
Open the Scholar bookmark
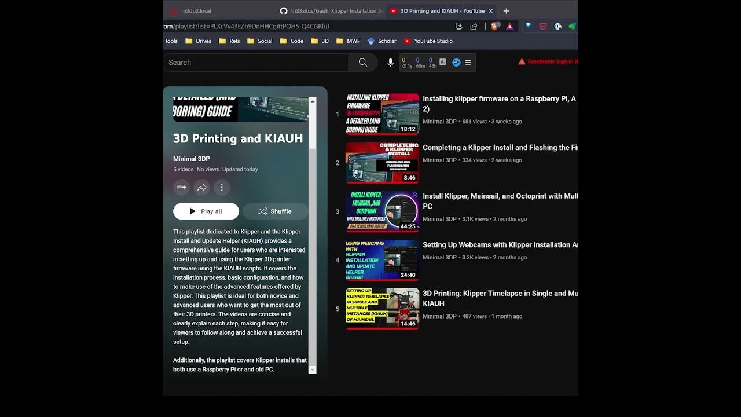click(x=382, y=41)
